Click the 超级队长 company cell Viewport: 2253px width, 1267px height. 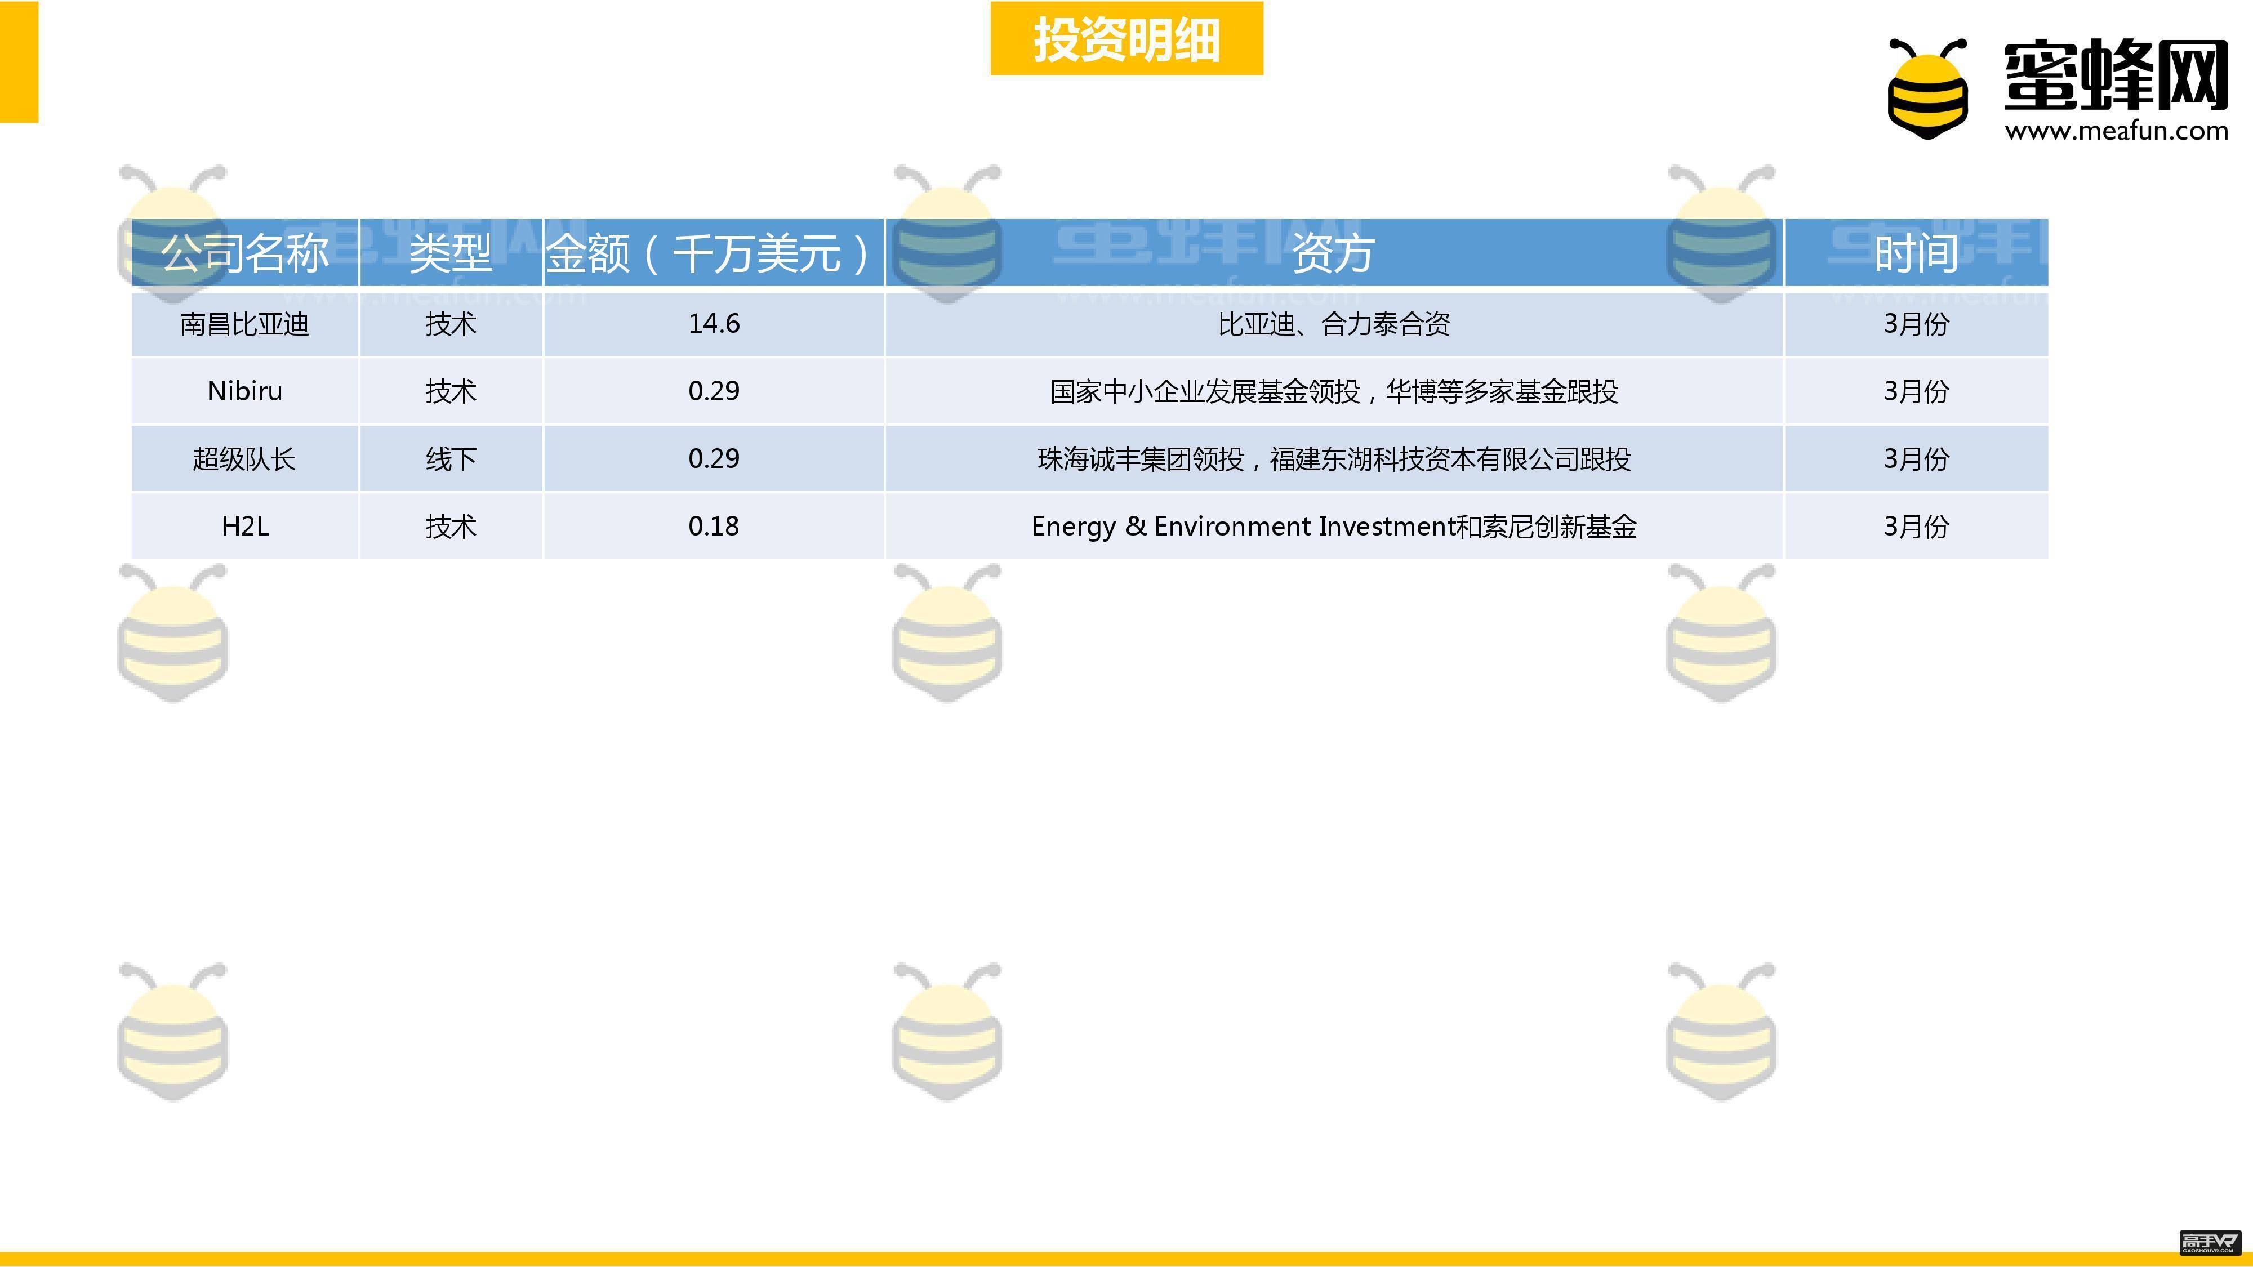[245, 458]
